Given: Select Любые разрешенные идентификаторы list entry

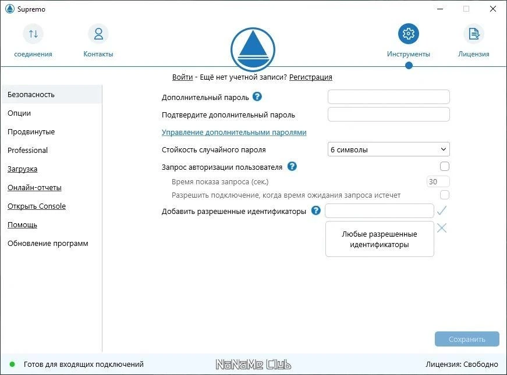Looking at the screenshot, I should (x=380, y=240).
